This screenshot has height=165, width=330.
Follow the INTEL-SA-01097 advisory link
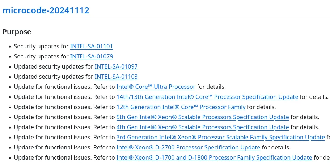116,66
